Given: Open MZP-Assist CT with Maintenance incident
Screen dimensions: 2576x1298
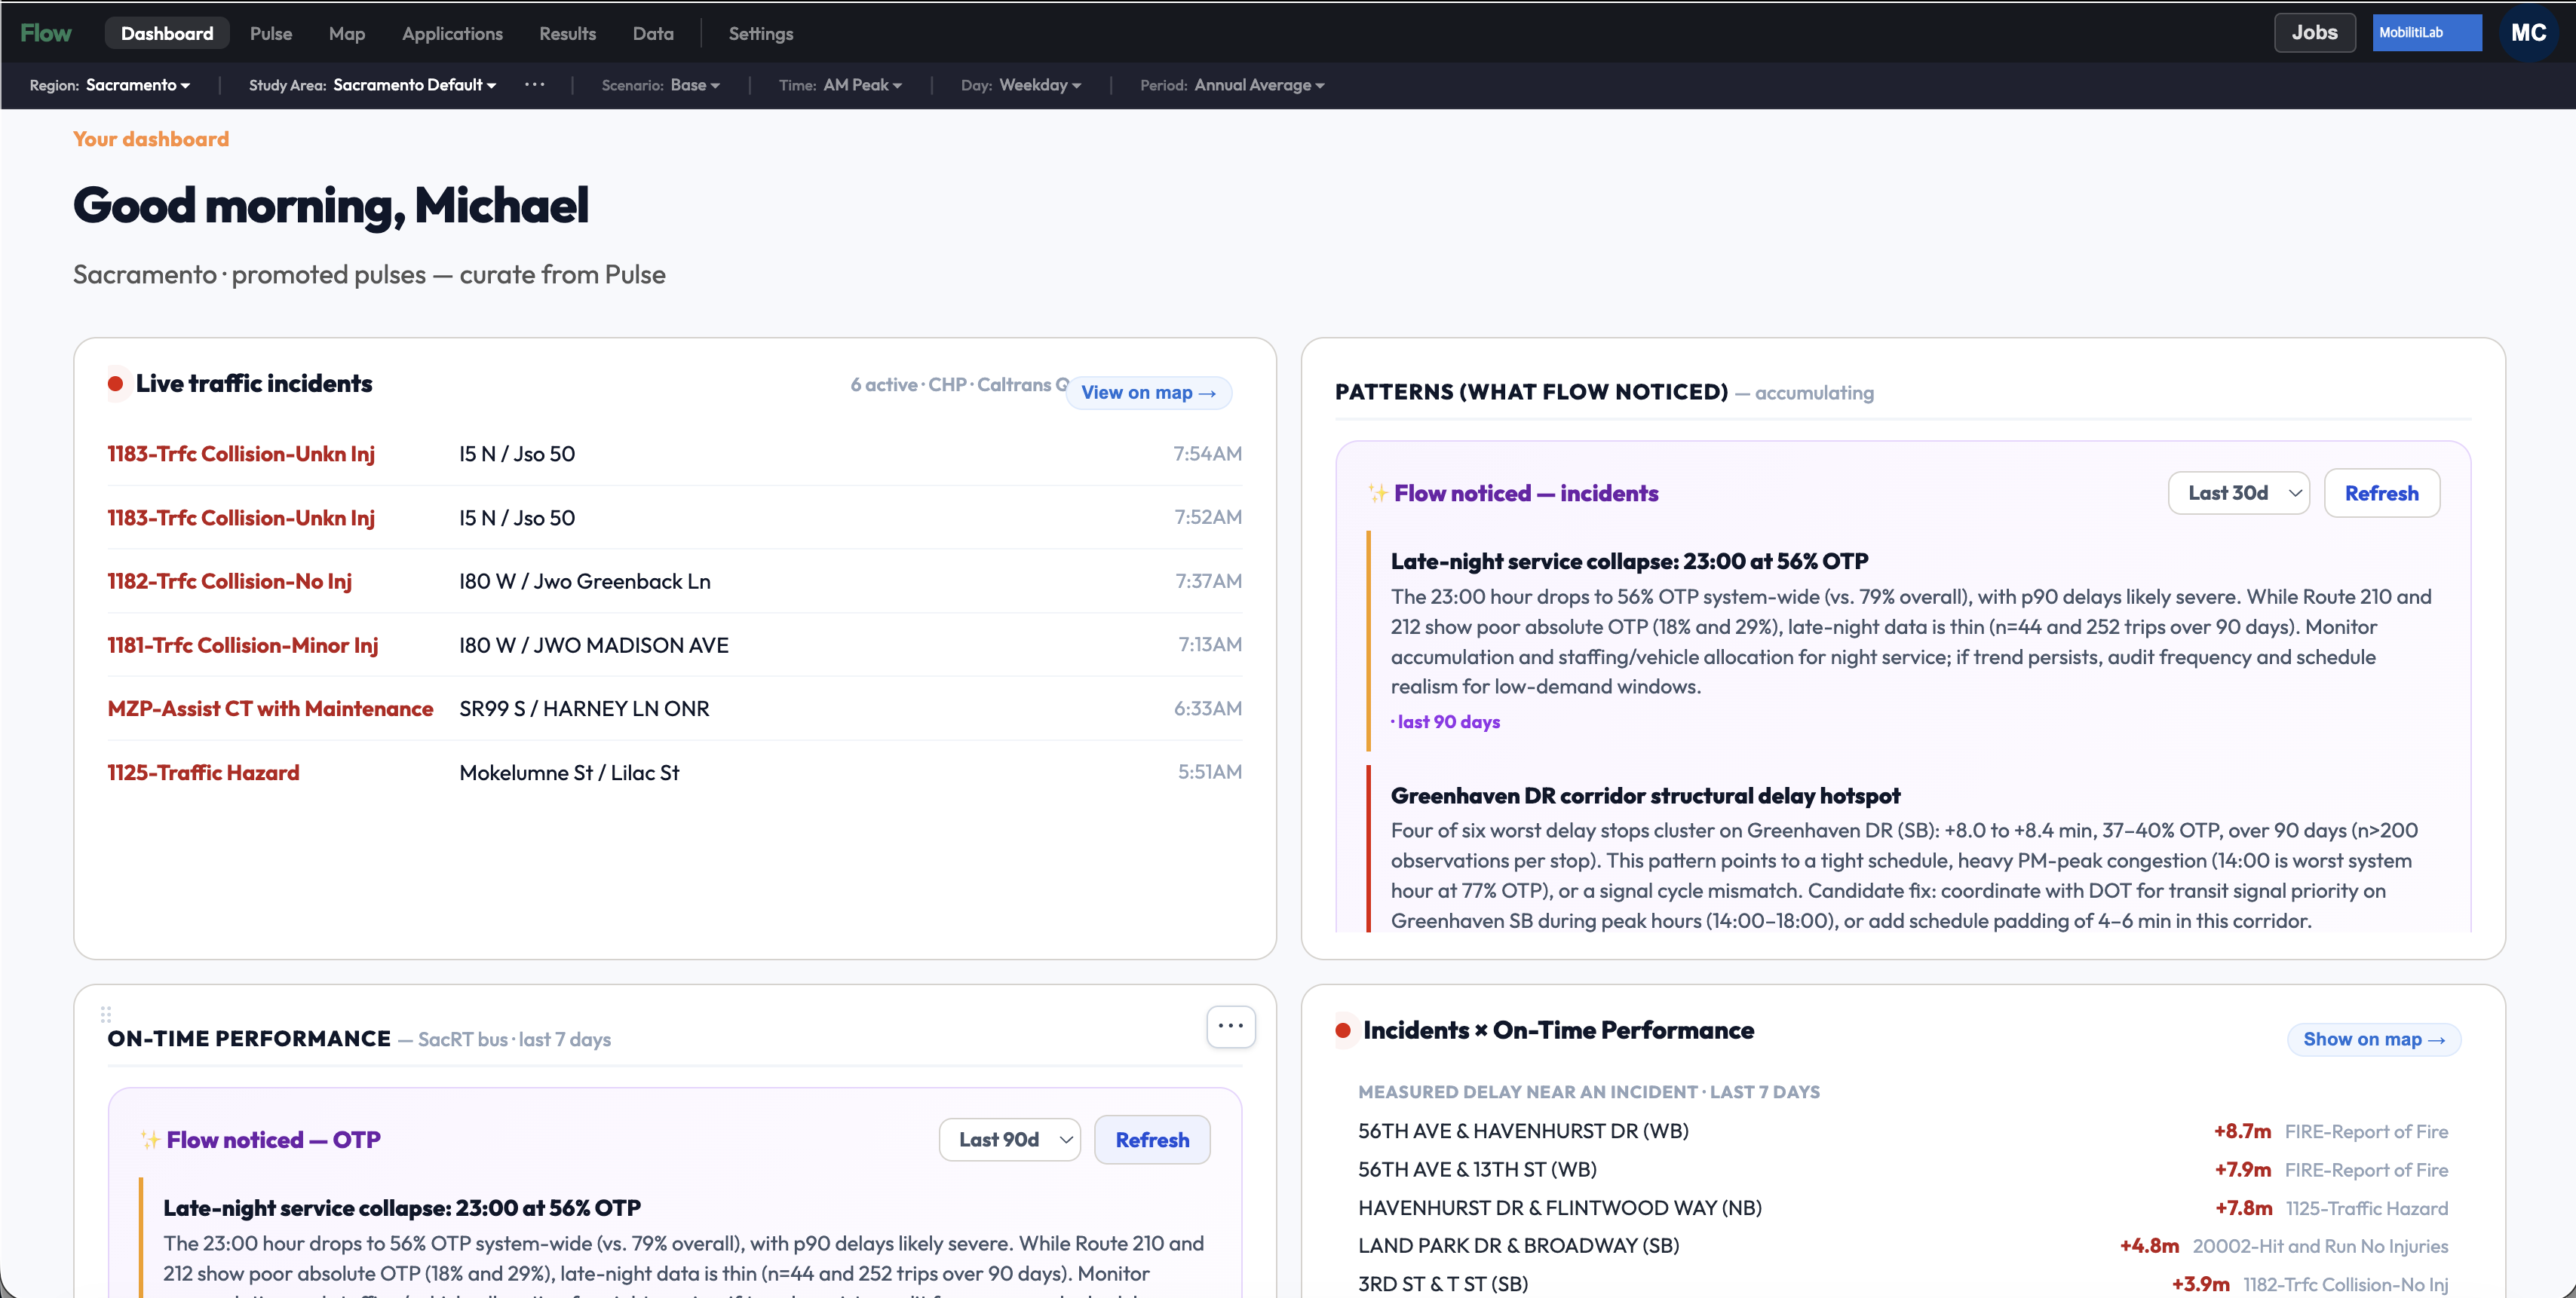Looking at the screenshot, I should (x=674, y=709).
